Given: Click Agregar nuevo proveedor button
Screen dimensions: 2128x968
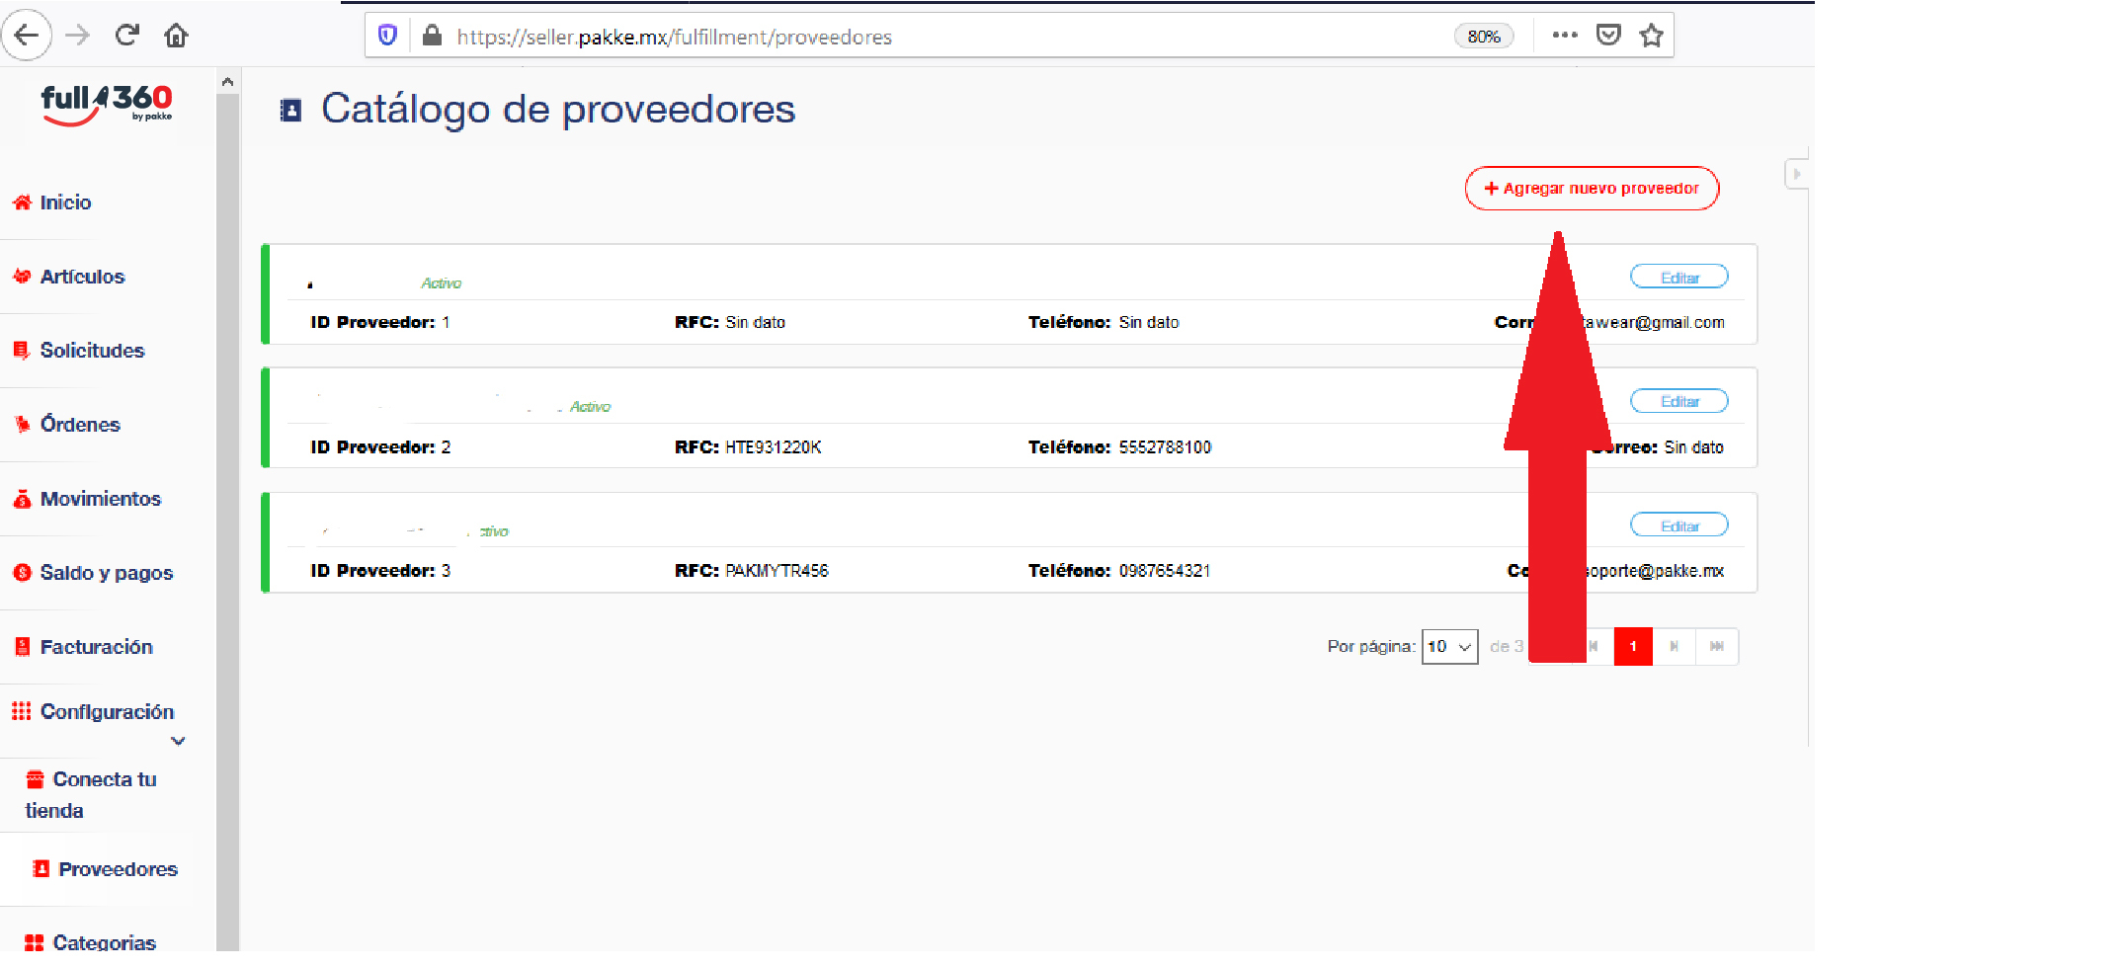Looking at the screenshot, I should (1592, 189).
